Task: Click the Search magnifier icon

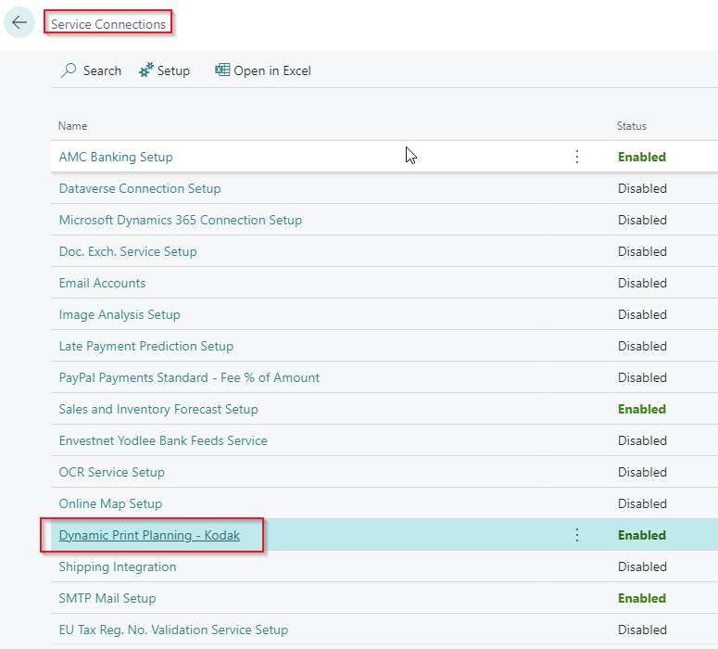Action: (69, 70)
